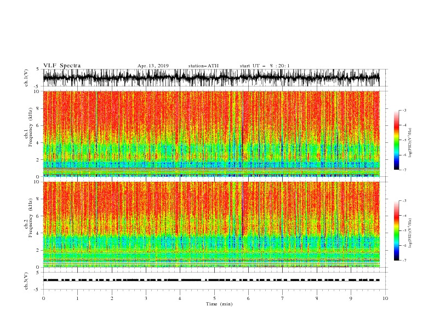The width and height of the screenshot is (434, 335).
Task: Click the 'ch.3(V)' axis label
Action: point(26,281)
